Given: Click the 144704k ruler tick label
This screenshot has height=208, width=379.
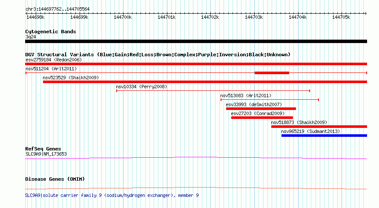Looking at the screenshot, I should point(298,17).
